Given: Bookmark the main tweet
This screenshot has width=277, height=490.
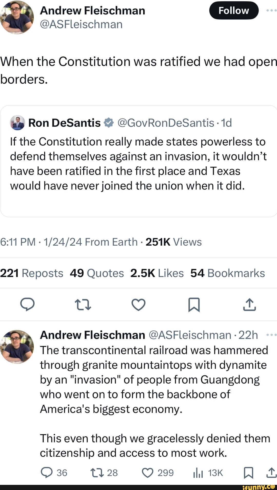Looking at the screenshot, I should pos(194,304).
